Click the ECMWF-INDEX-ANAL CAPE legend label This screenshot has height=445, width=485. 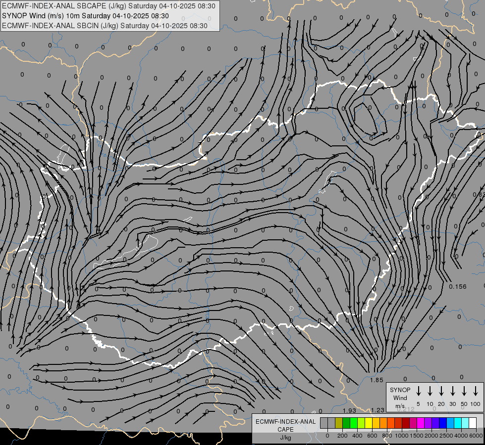click(285, 425)
